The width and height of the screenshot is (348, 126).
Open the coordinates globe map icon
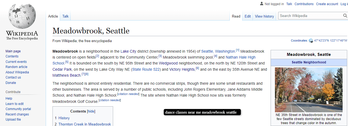[x=311, y=41]
